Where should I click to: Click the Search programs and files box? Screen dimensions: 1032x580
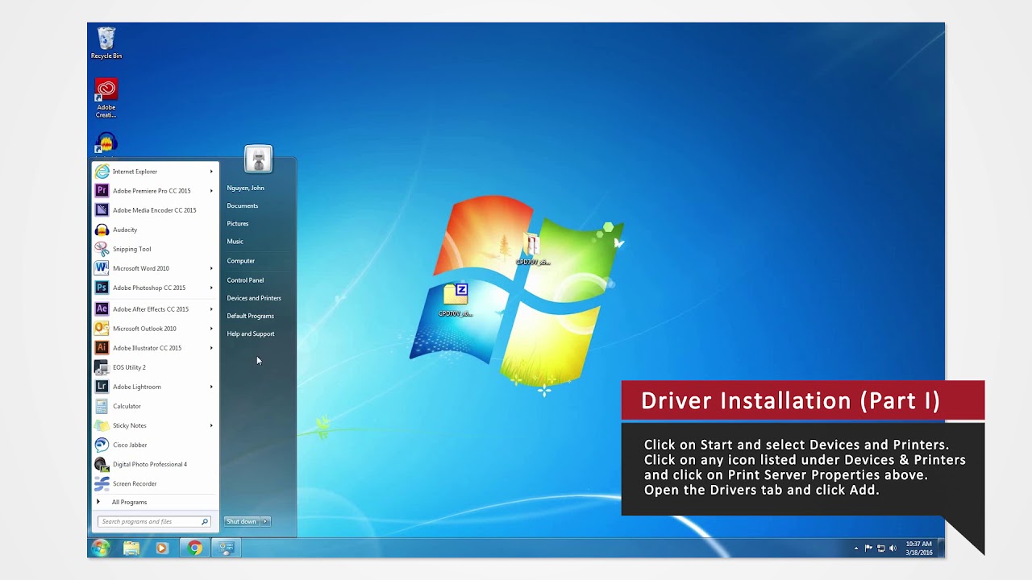[154, 521]
